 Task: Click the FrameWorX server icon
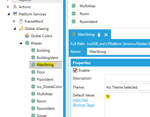click(21, 21)
